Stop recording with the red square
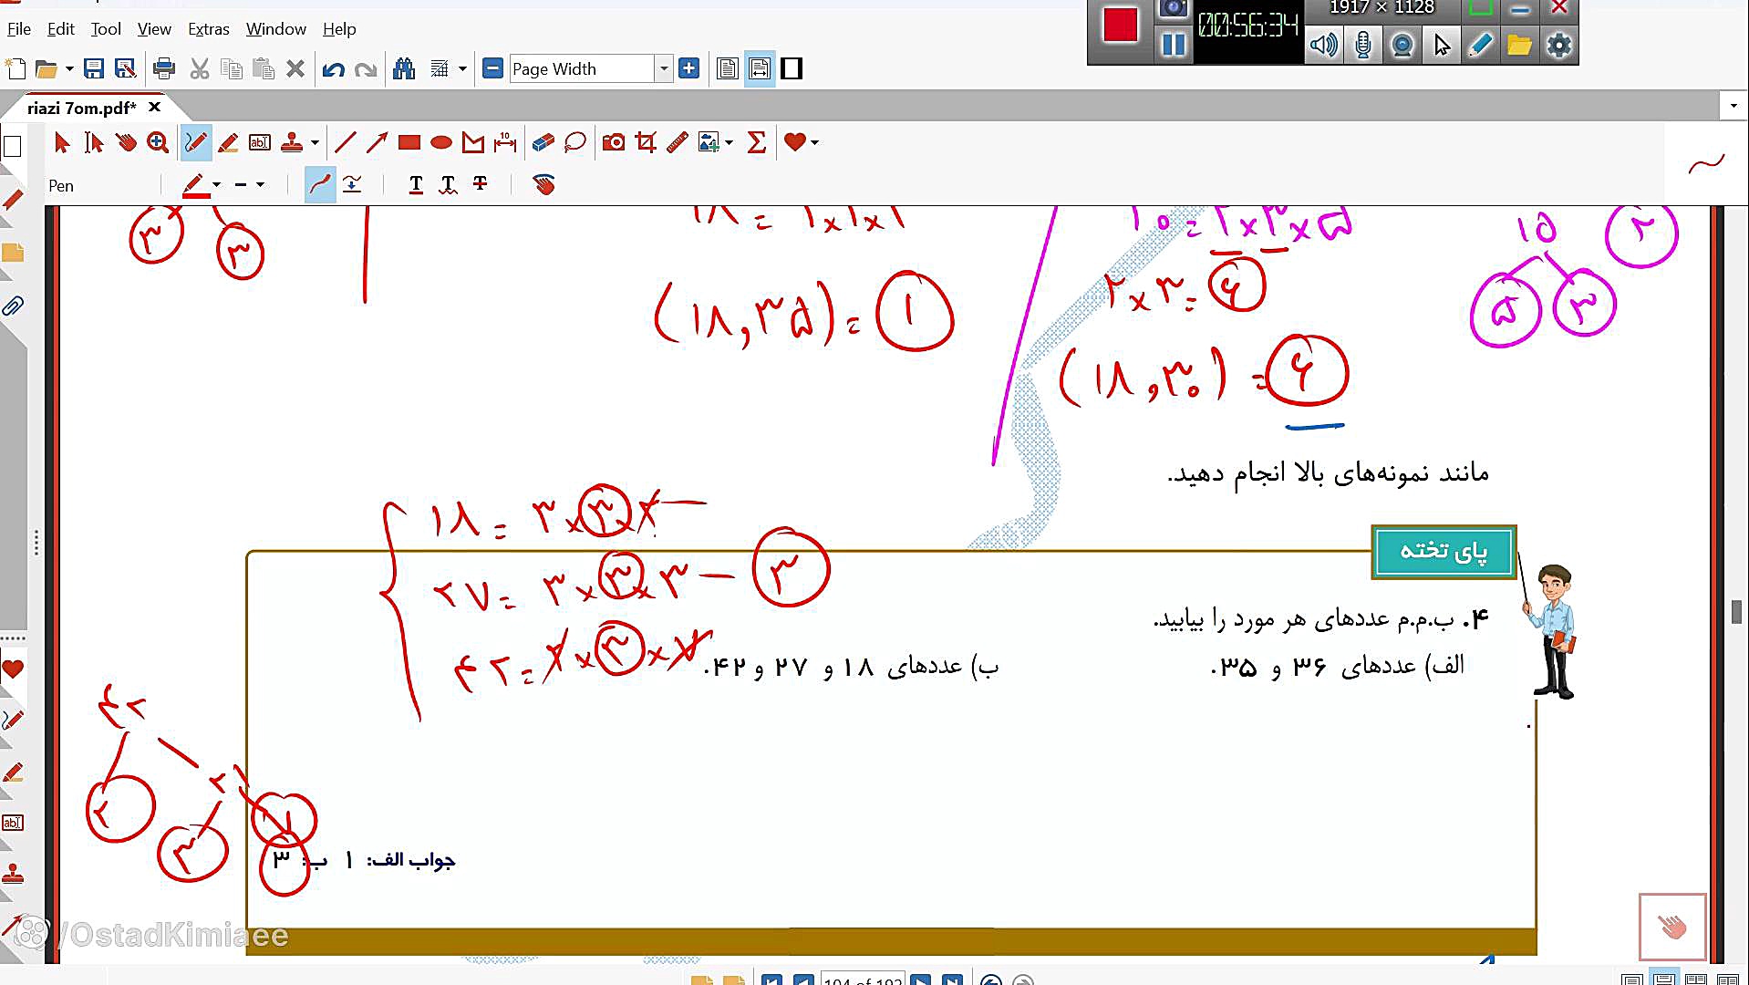This screenshot has height=985, width=1749. [x=1120, y=26]
